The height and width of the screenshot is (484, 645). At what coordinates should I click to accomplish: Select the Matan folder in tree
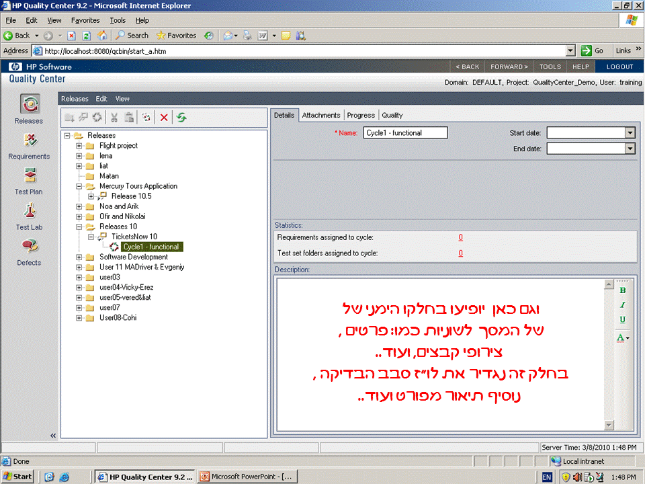(109, 176)
